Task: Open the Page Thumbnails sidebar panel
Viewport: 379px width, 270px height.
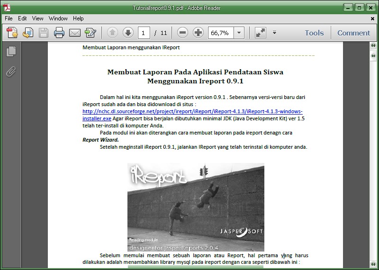Action: pos(11,51)
